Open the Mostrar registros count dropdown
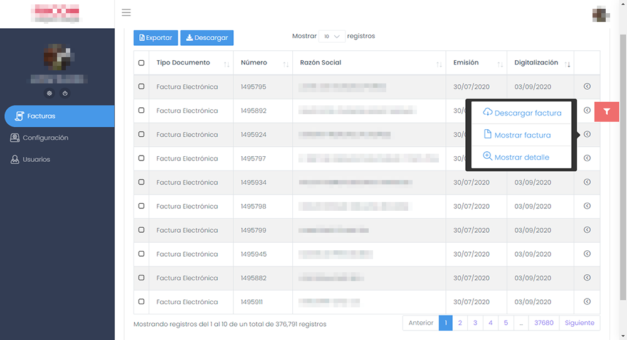 332,36
